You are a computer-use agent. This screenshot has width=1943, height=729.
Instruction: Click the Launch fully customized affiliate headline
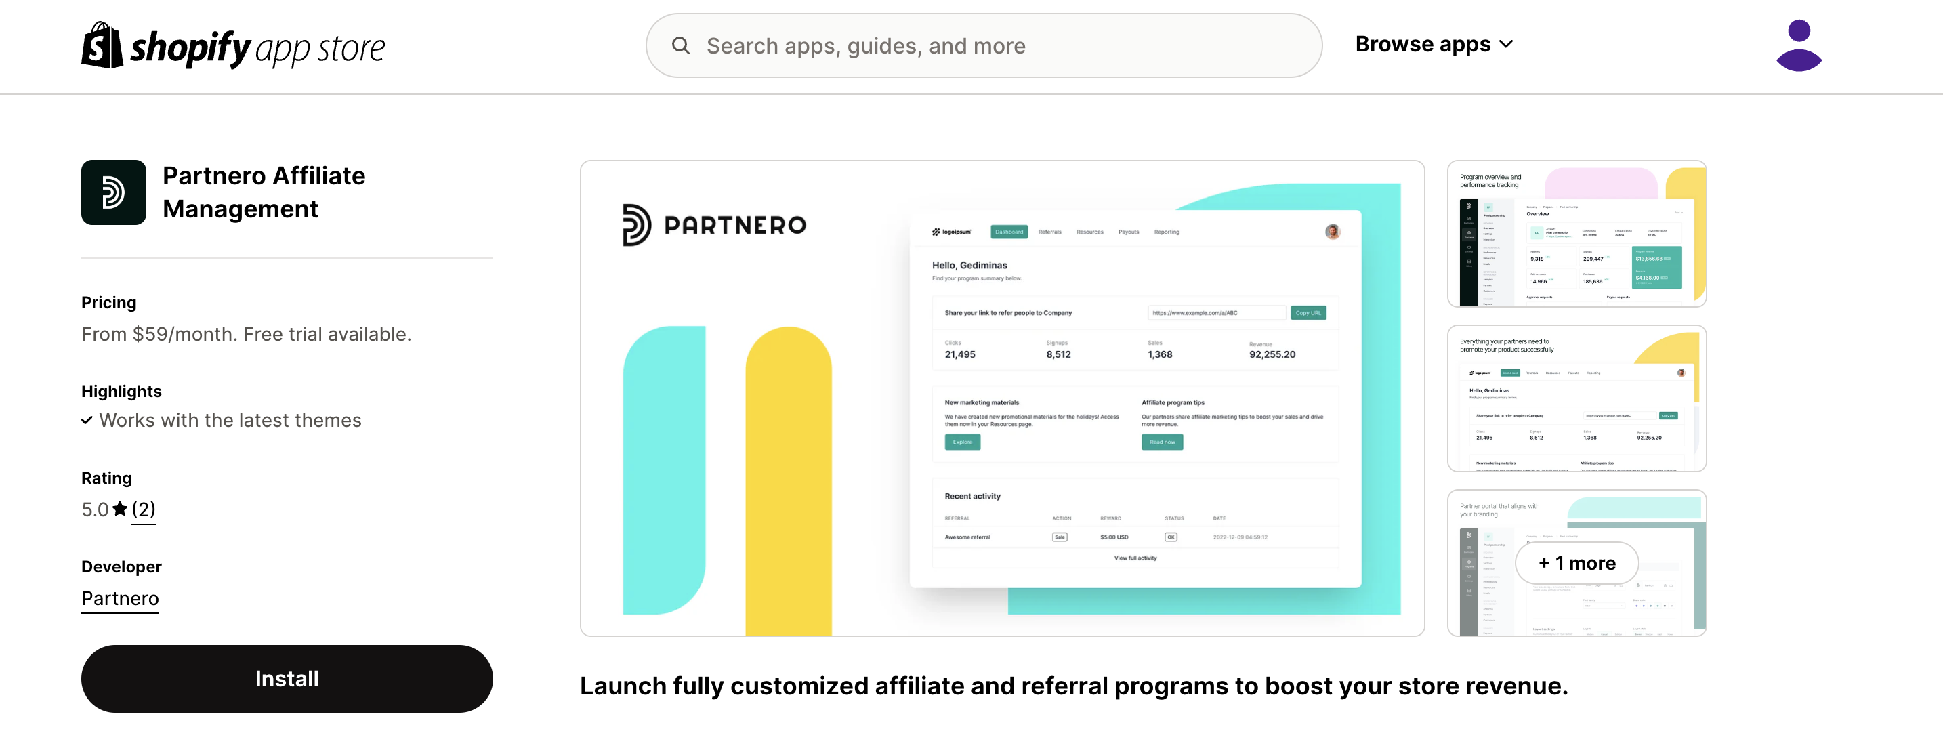point(1073,686)
